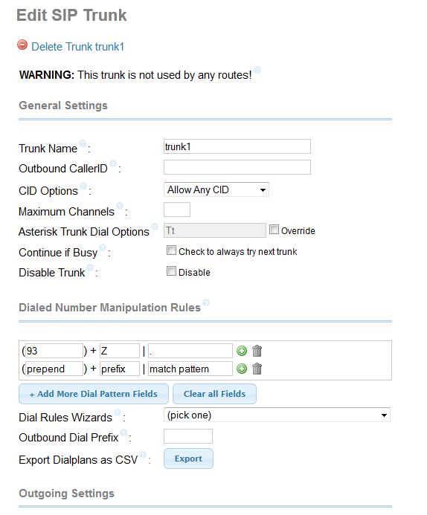
Task: Click Add More Dial Pattern Fields button
Action: point(94,394)
